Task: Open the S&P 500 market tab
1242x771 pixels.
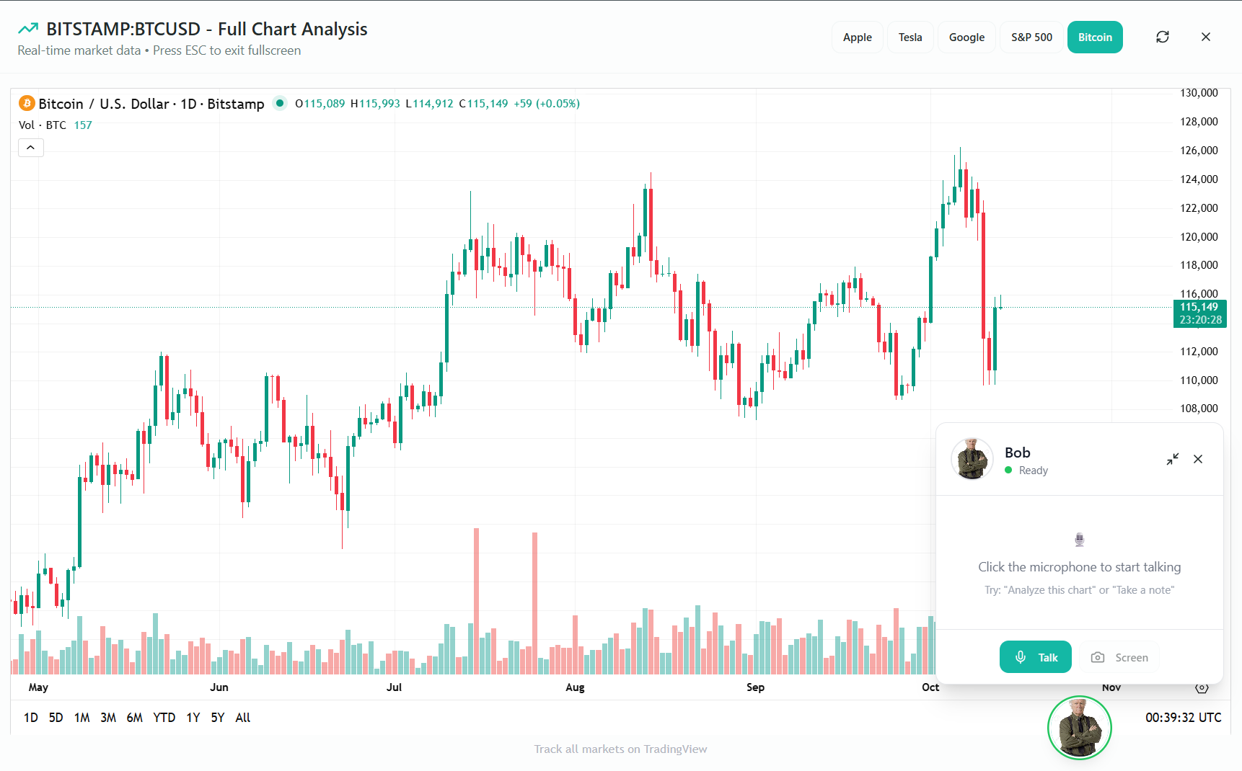Action: 1031,37
